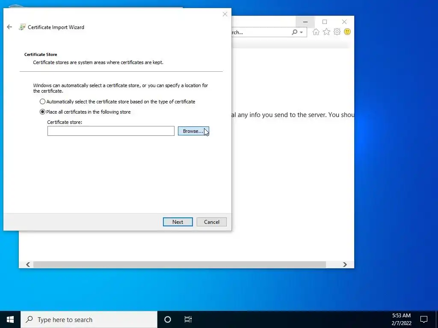438x328 pixels.
Task: Close the Certificate Import Wizard dialog
Action: [225, 14]
